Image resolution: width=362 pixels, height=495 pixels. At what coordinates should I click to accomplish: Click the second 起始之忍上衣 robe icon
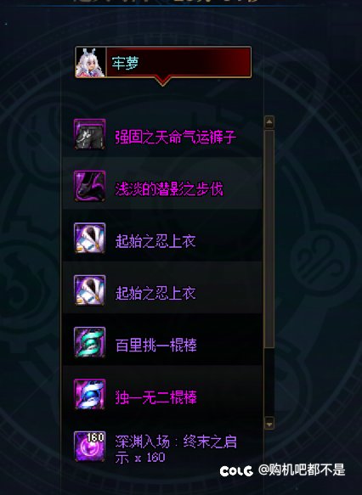pos(89,290)
